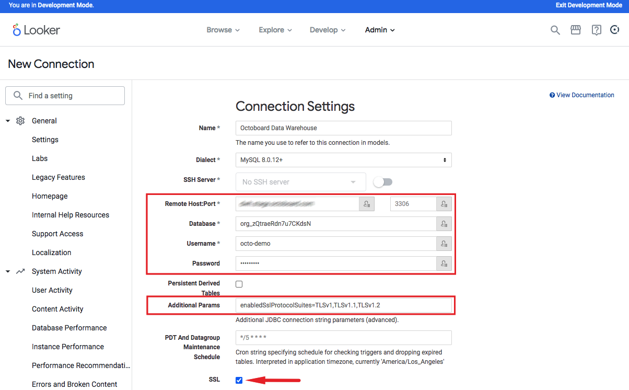Viewport: 629px width, 390px height.
Task: Click the System Activity heading in sidebar
Action: pos(57,271)
